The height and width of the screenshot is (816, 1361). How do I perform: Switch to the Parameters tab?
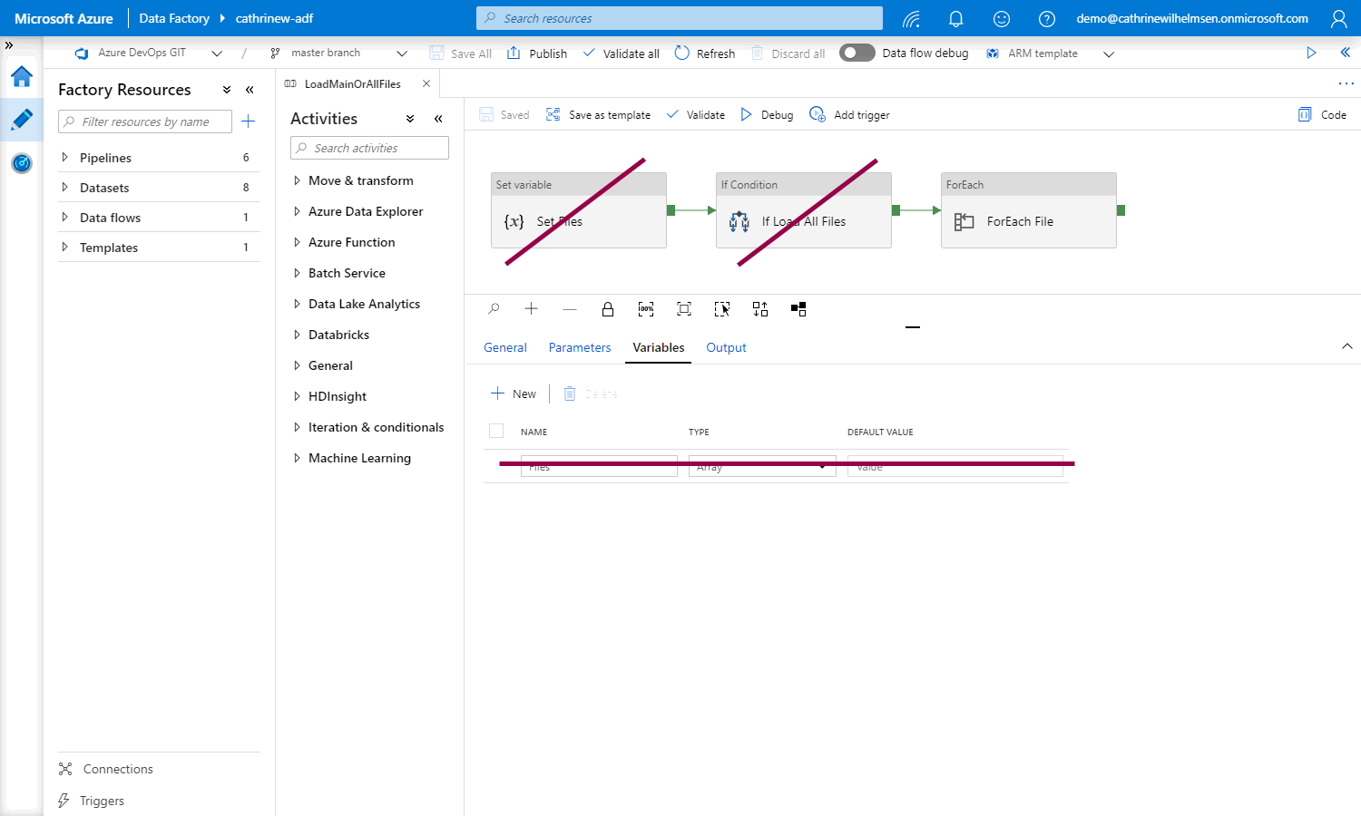pos(579,348)
